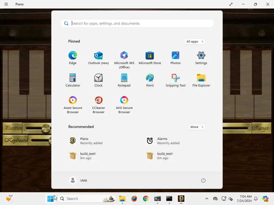Show hidden system tray icons
This screenshot has width=274, height=205.
coord(207,199)
